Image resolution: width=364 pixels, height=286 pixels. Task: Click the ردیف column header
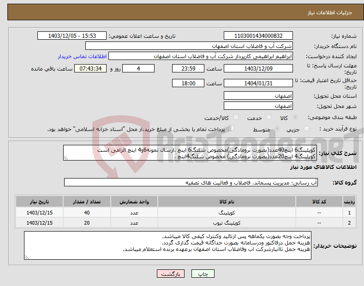349,202
